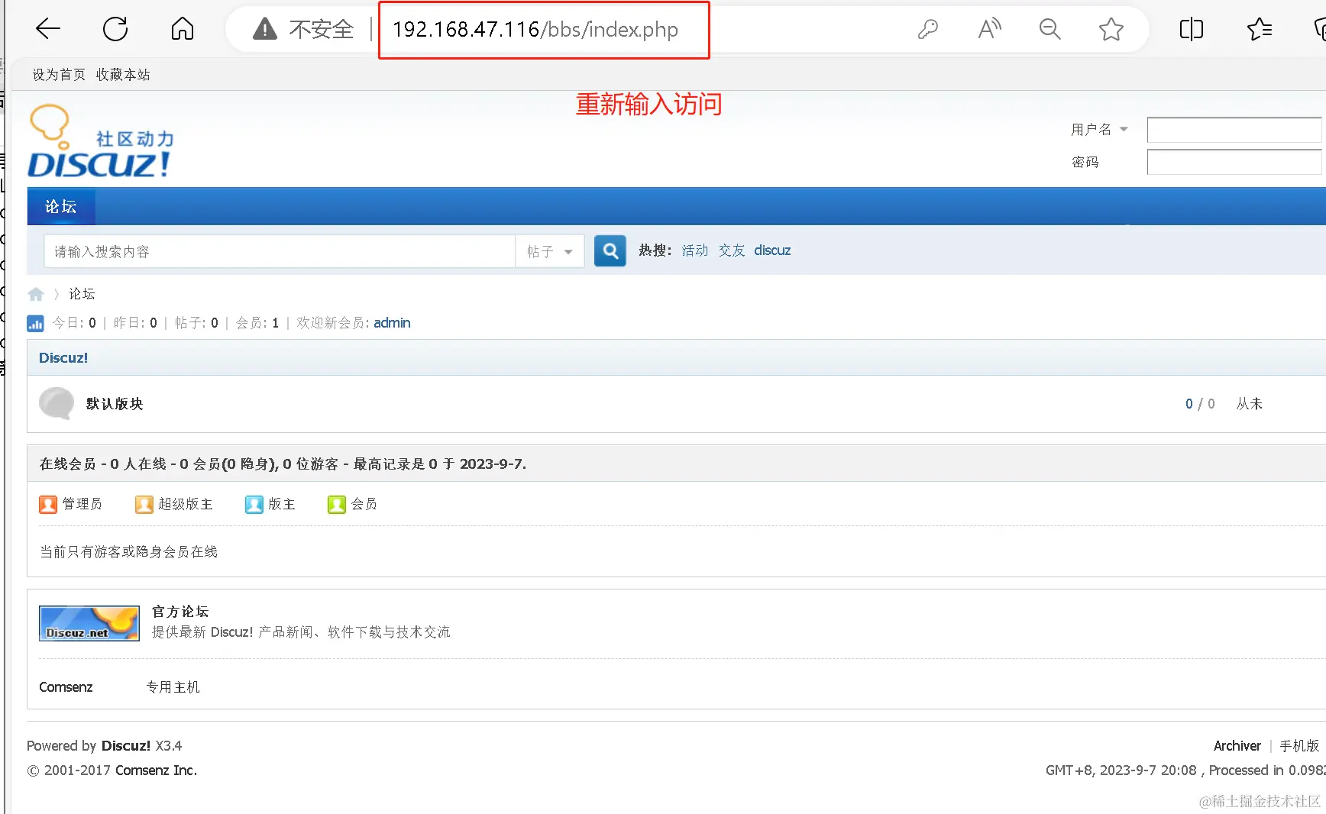Search hot keyword 交友
1326x814 pixels.
732,250
